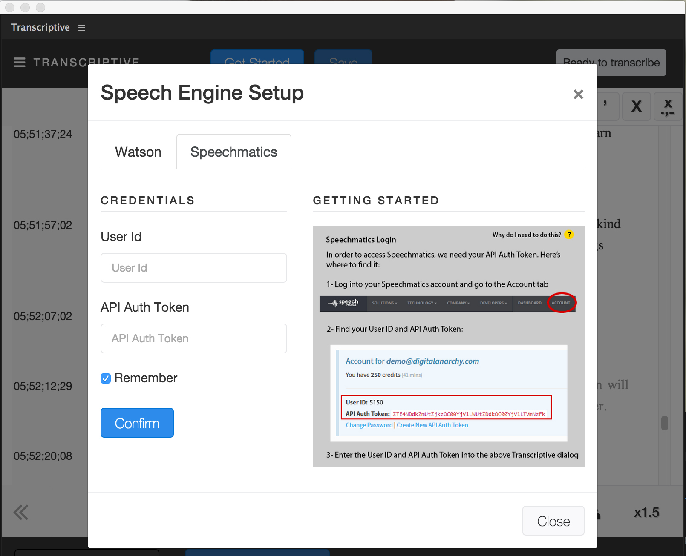Select timecode 05;52;07;02

[43, 317]
